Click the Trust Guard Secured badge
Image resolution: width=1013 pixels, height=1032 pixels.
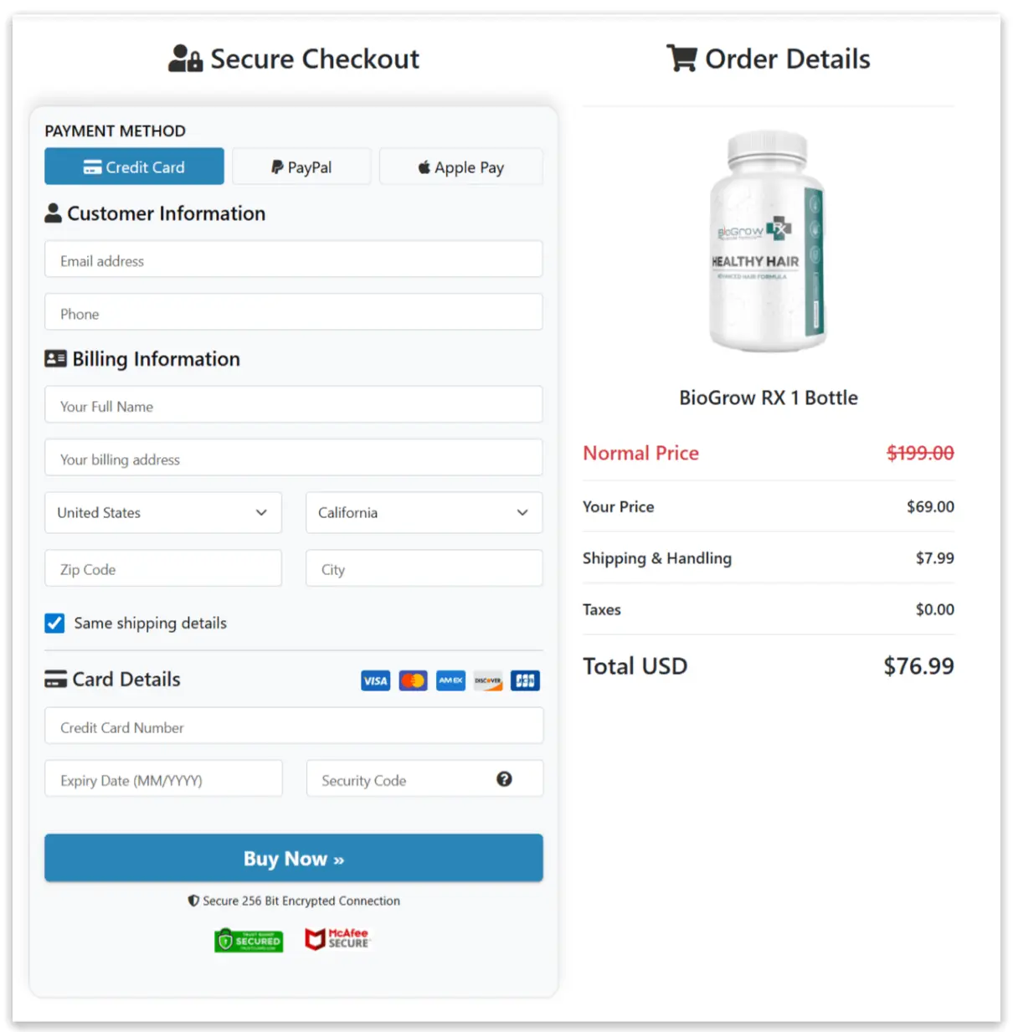pyautogui.click(x=248, y=940)
